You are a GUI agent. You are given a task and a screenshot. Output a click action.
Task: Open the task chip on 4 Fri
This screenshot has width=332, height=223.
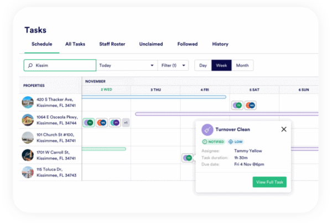188,158
